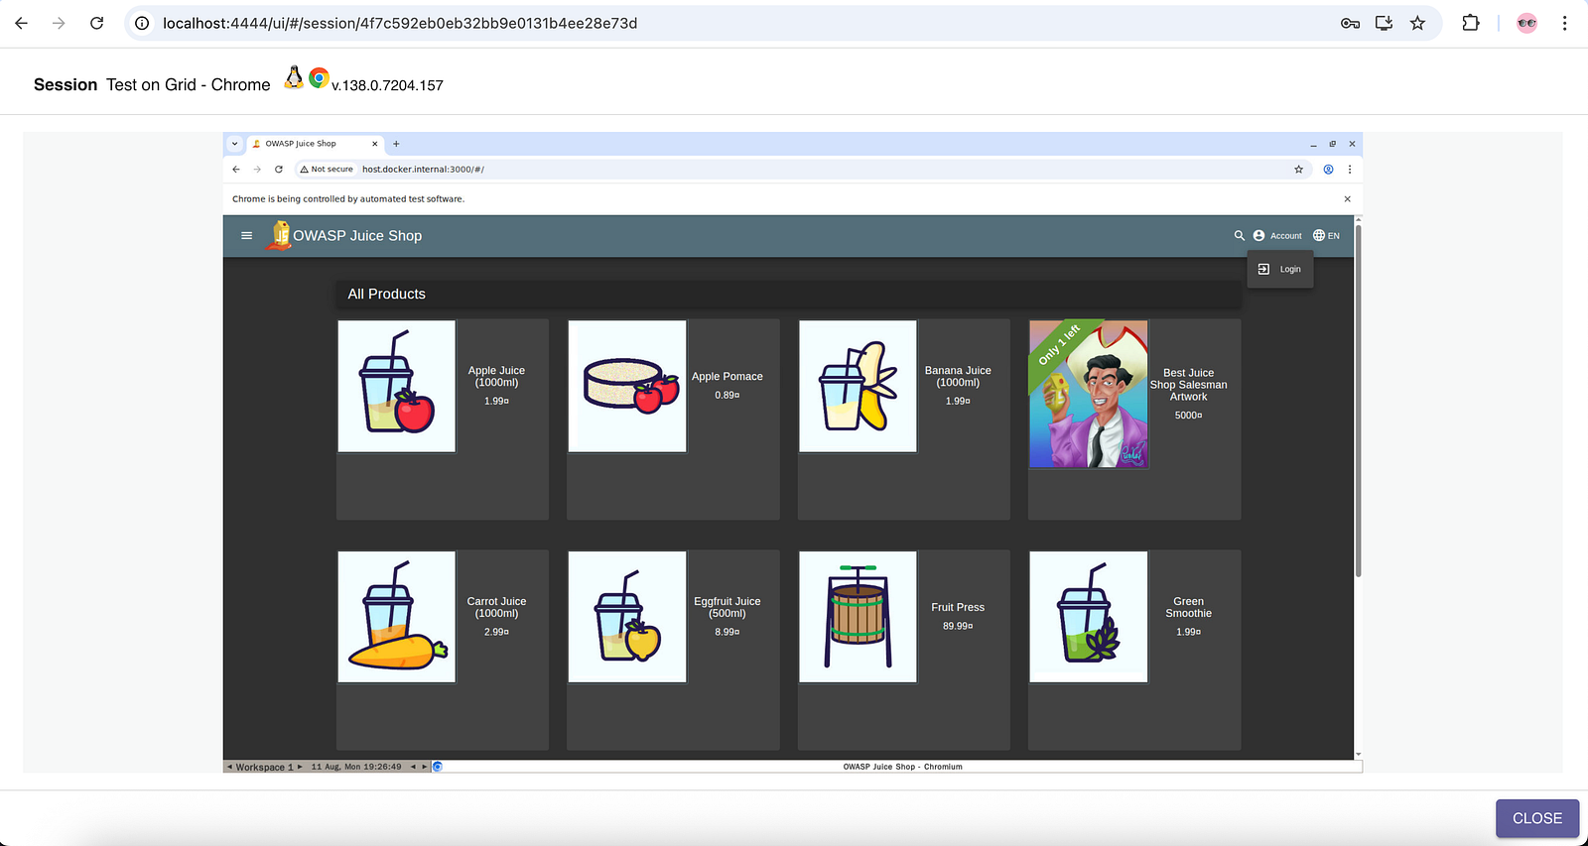The height and width of the screenshot is (846, 1588).
Task: Go forward in outer browser
Action: click(59, 23)
